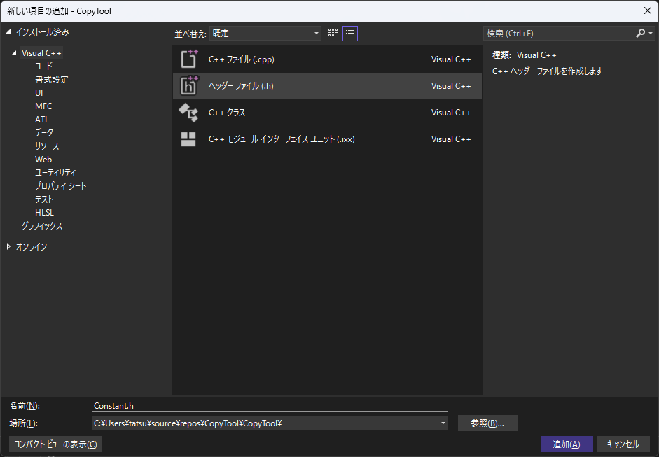Open the 場所 location path dropdown

coord(443,423)
